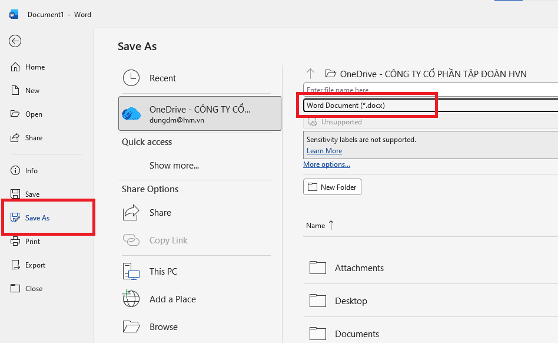
Task: Open Browse folder icon
Action: pyautogui.click(x=131, y=326)
